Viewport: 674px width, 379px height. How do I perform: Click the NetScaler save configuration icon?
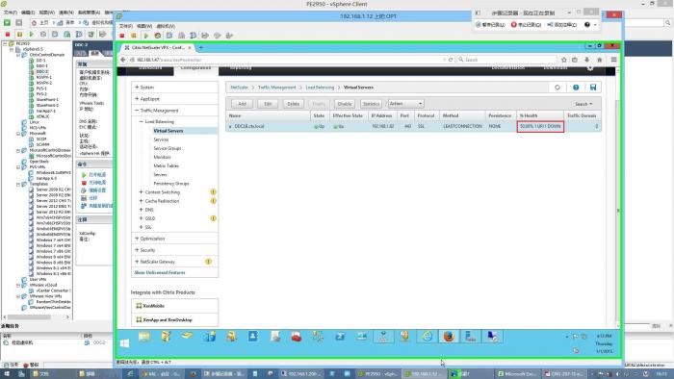tap(593, 88)
